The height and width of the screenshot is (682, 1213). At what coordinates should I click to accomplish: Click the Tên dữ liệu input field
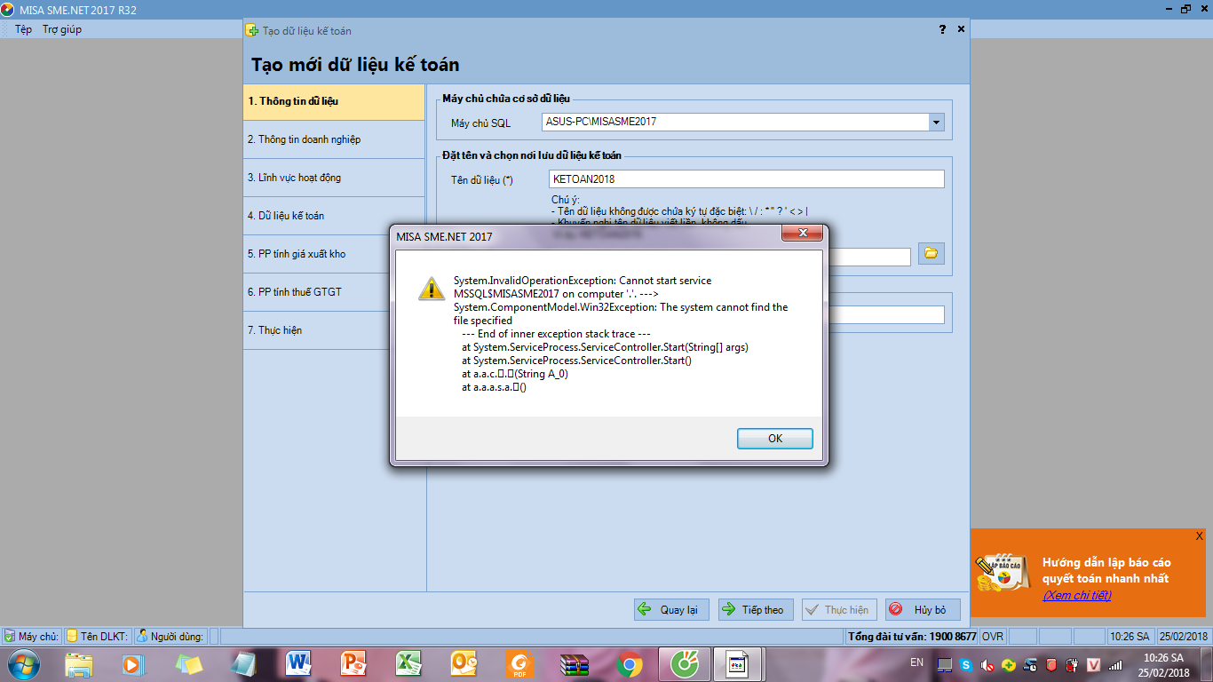point(746,179)
